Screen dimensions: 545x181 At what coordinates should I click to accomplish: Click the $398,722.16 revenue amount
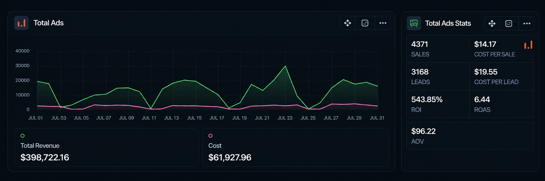(45, 157)
